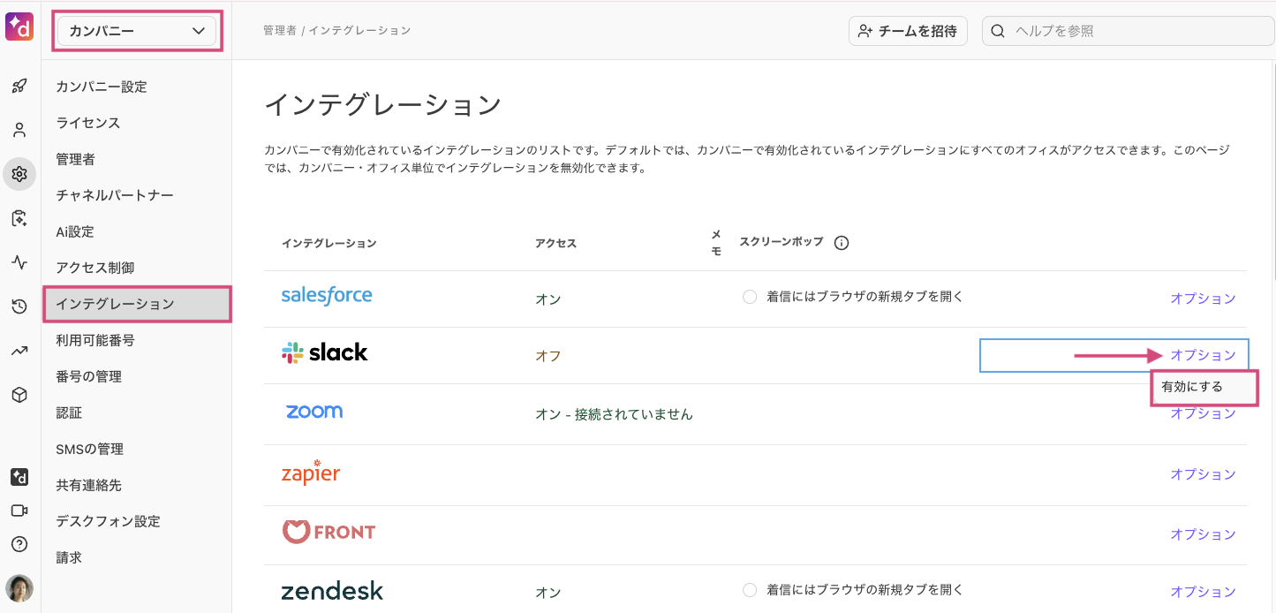Click the Salesforce オン access status
Viewport: 1276px width, 613px height.
pyautogui.click(x=548, y=299)
